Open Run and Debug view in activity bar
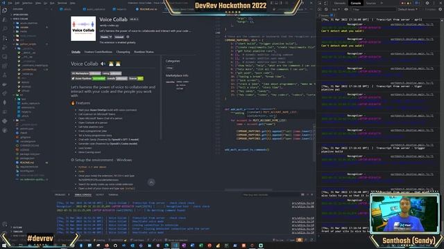Screen dimensions: 444x249 (x=5, y=48)
